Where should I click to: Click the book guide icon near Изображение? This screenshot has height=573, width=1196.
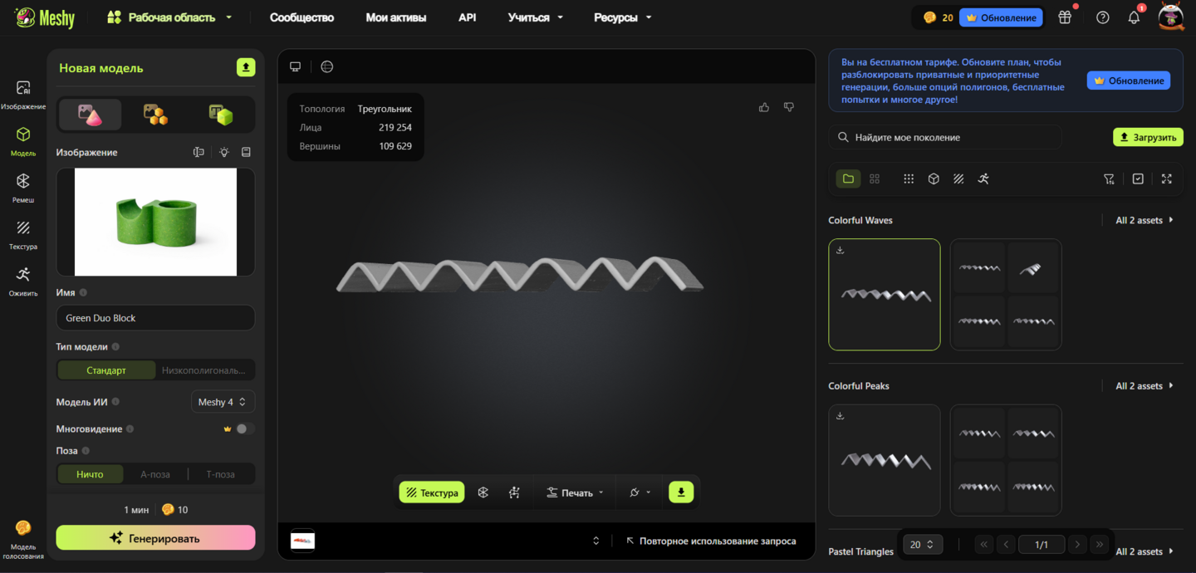pyautogui.click(x=246, y=152)
